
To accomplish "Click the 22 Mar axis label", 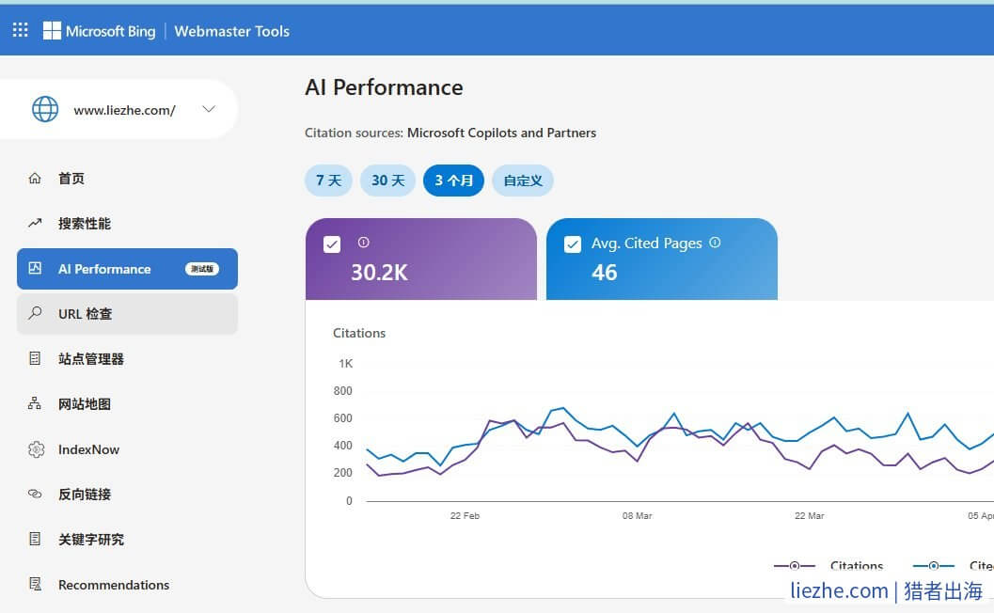I will (810, 515).
